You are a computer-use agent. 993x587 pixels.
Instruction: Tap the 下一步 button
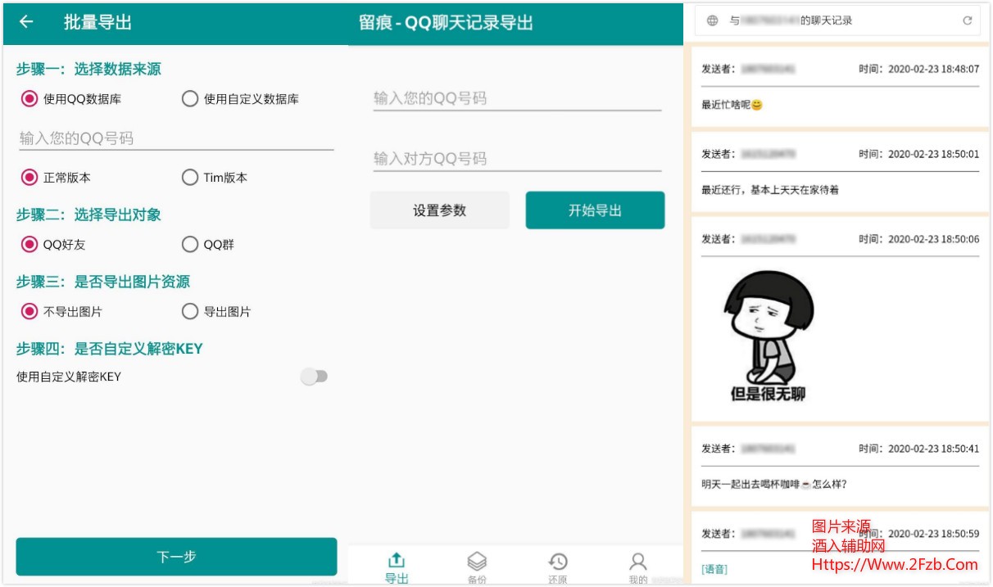pyautogui.click(x=176, y=557)
